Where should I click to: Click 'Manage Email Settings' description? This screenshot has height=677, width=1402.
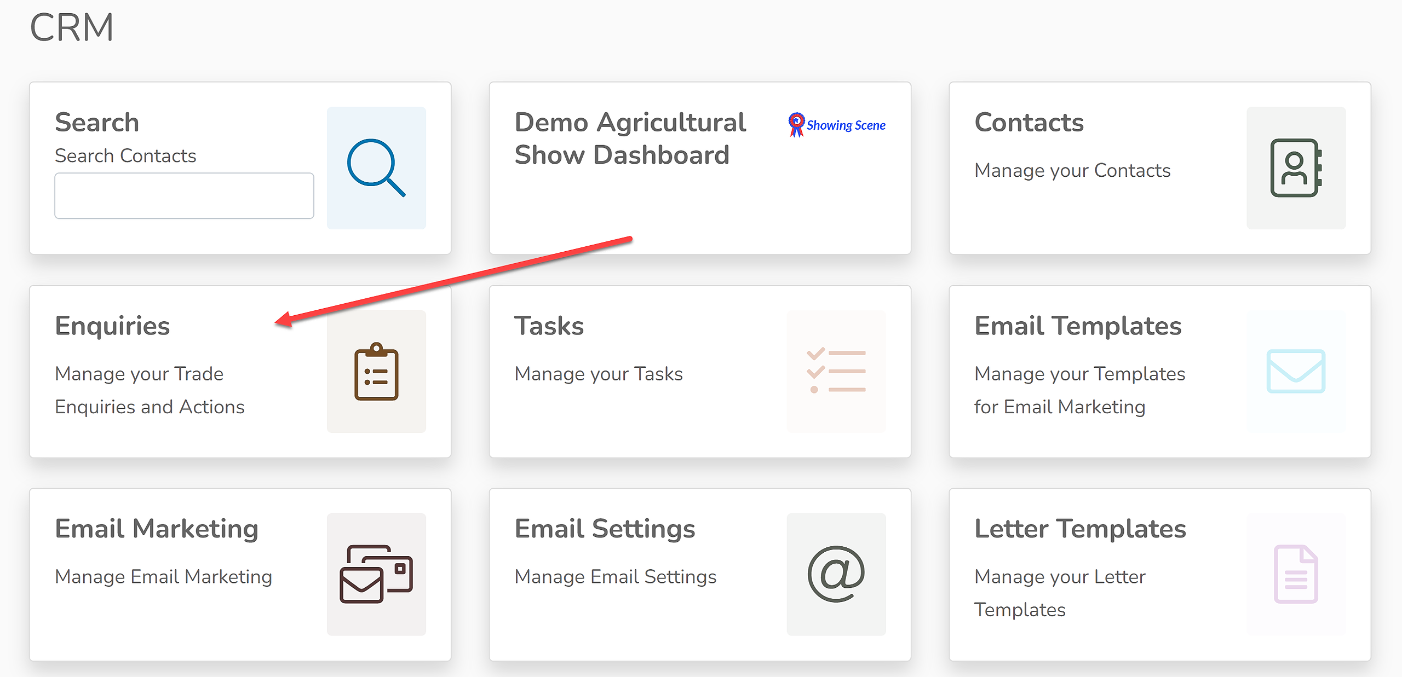pos(616,577)
